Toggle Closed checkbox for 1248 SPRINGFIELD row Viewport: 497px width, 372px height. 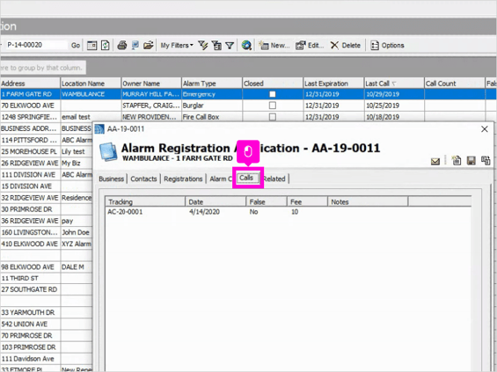273,117
